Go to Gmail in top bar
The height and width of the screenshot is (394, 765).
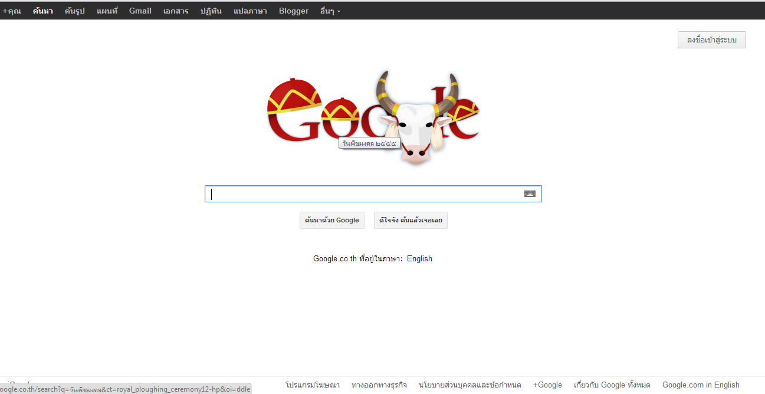pyautogui.click(x=140, y=11)
